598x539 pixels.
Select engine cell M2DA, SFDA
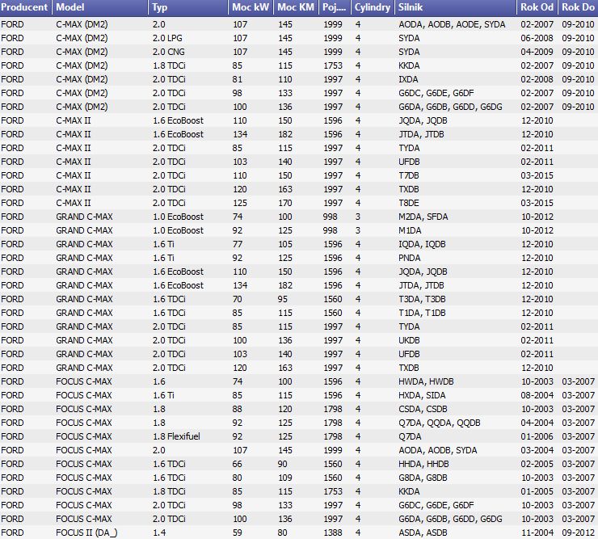(x=423, y=217)
